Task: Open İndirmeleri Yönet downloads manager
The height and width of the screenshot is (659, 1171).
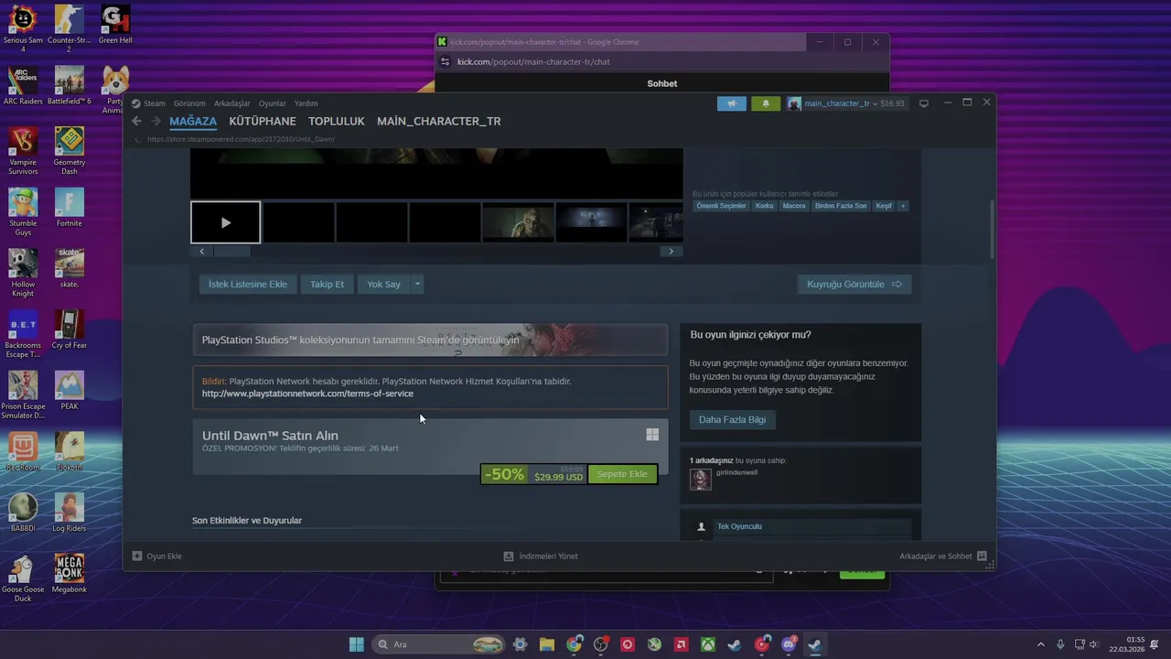Action: (541, 556)
